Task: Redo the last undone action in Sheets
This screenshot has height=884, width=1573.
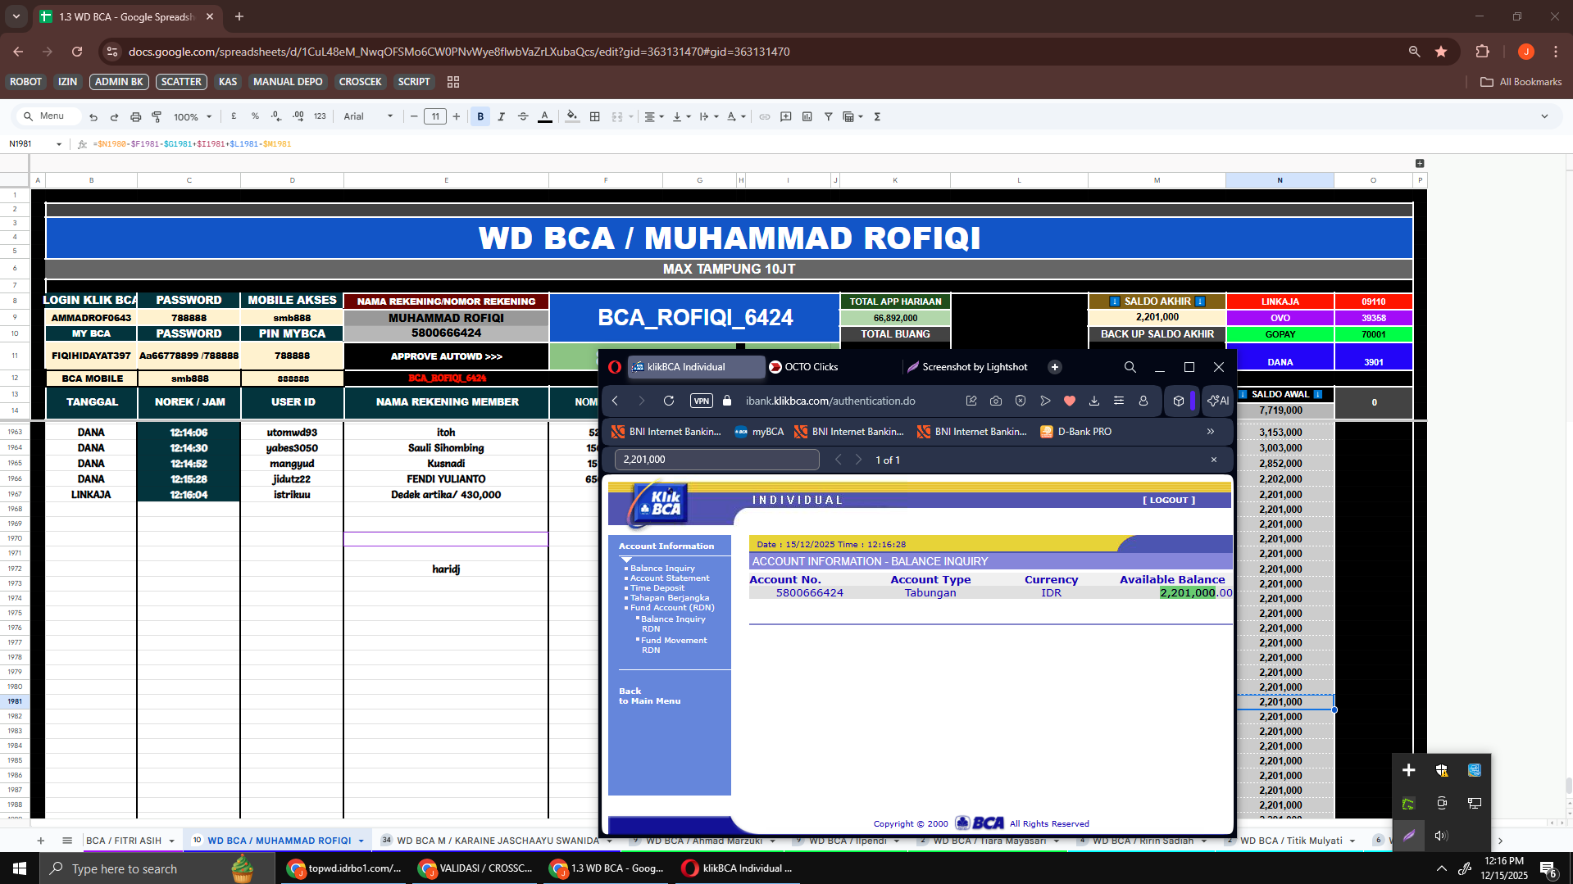Action: pos(115,117)
